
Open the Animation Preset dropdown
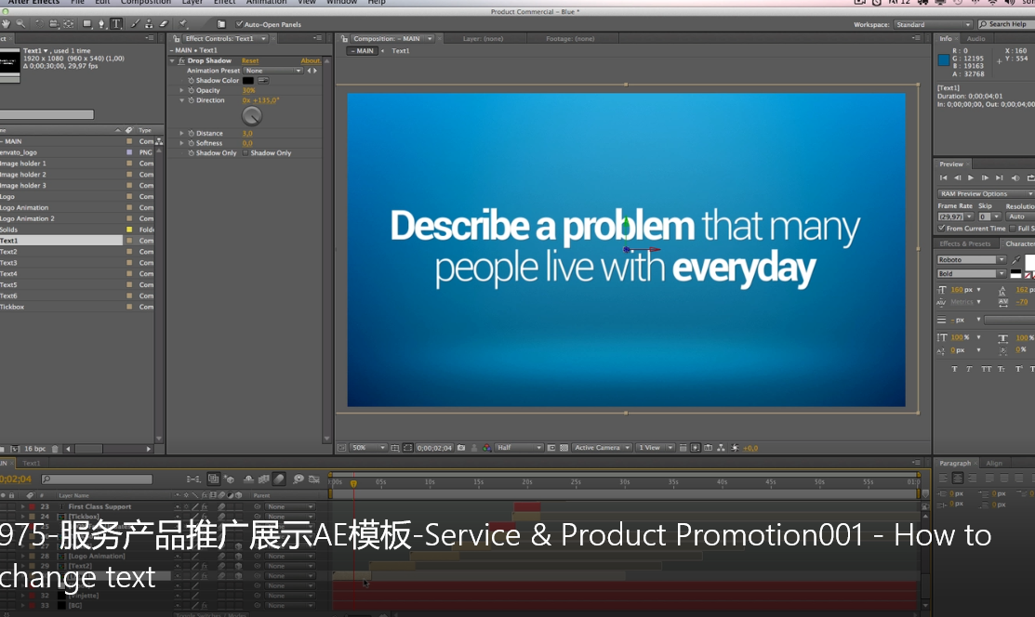coord(273,71)
